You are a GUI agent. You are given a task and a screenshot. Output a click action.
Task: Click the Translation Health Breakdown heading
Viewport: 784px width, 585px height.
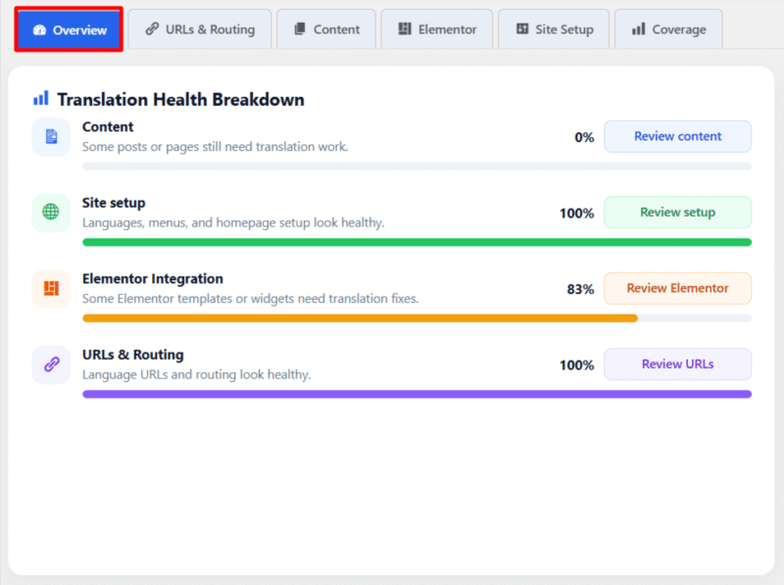[x=180, y=100]
